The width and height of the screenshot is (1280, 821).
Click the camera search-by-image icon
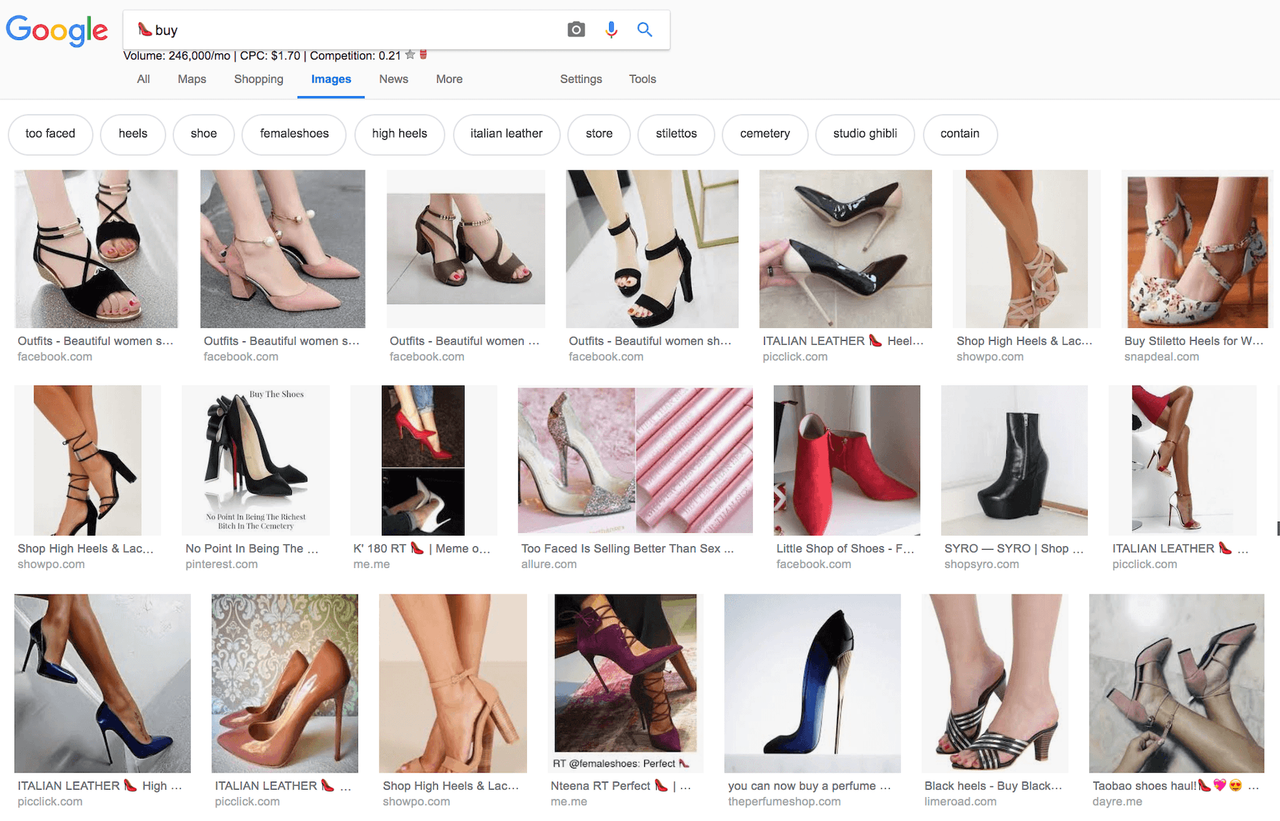point(576,29)
